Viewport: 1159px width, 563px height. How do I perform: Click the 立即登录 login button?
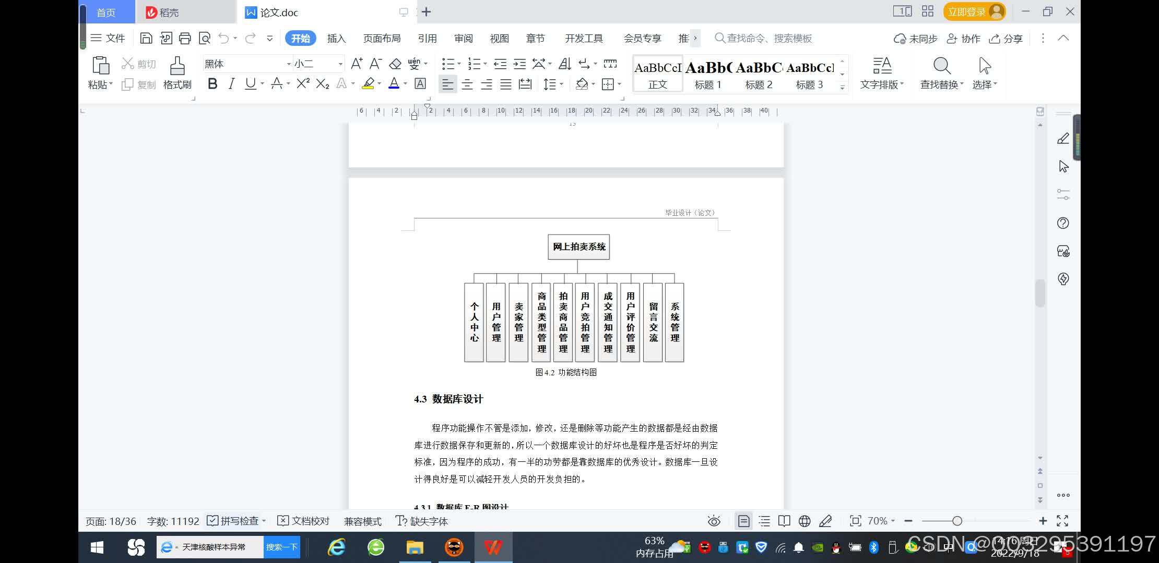975,12
